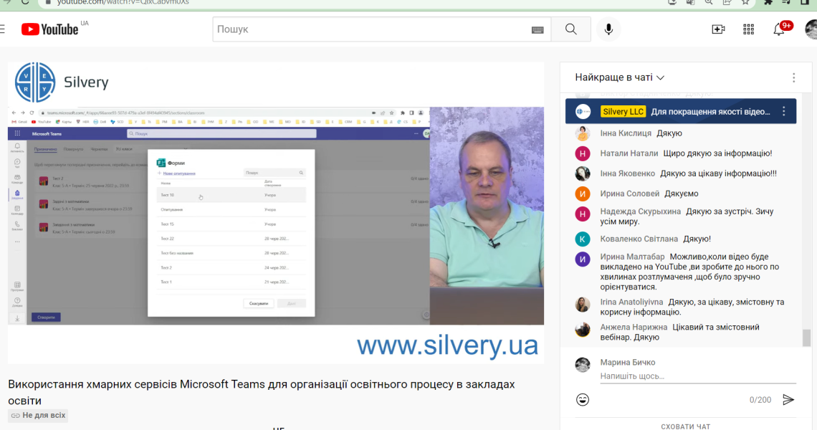The image size is (817, 430).
Task: Click Silvery LLC channel avatar in pinned message
Action: 583,111
